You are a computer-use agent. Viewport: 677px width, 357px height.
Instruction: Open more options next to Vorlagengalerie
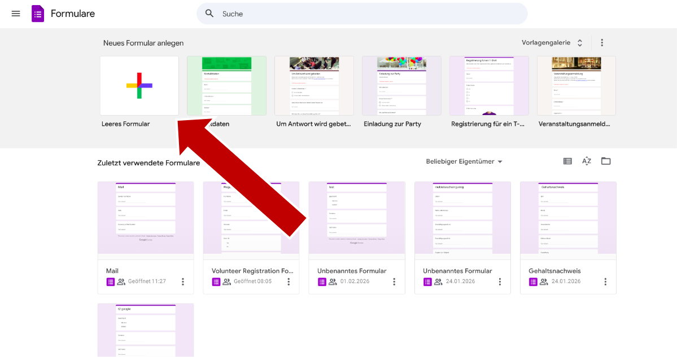(602, 43)
